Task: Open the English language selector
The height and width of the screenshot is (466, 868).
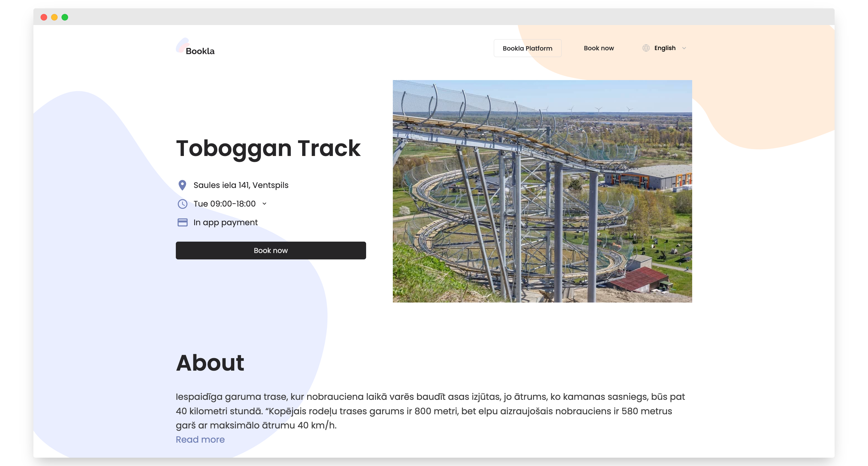Action: pyautogui.click(x=664, y=48)
